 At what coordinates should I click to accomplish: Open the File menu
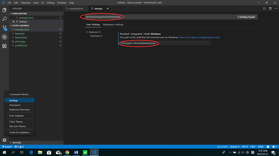pos(9,3)
